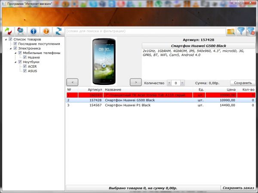Toggle the Huawei checkbox
The height and width of the screenshot is (193, 258).
pos(25,57)
